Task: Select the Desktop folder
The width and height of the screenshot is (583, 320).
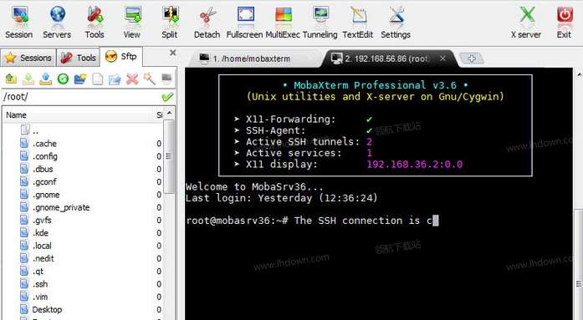Action: pyautogui.click(x=41, y=310)
